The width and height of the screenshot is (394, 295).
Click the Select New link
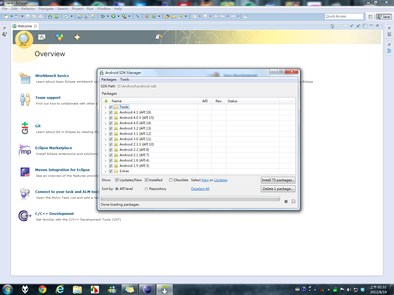205,180
